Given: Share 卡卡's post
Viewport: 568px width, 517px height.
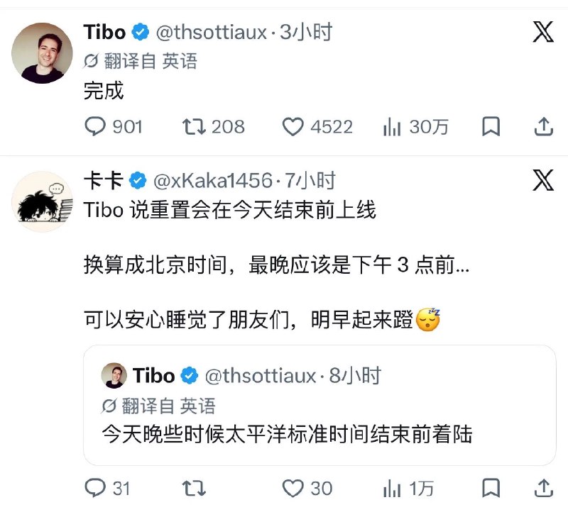Looking at the screenshot, I should pyautogui.click(x=544, y=488).
